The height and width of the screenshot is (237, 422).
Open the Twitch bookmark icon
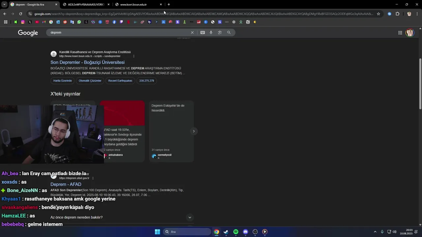pos(121,22)
